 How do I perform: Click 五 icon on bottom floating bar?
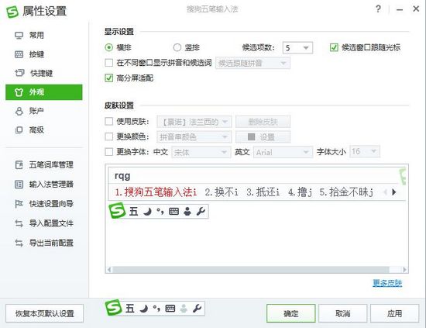pos(130,309)
